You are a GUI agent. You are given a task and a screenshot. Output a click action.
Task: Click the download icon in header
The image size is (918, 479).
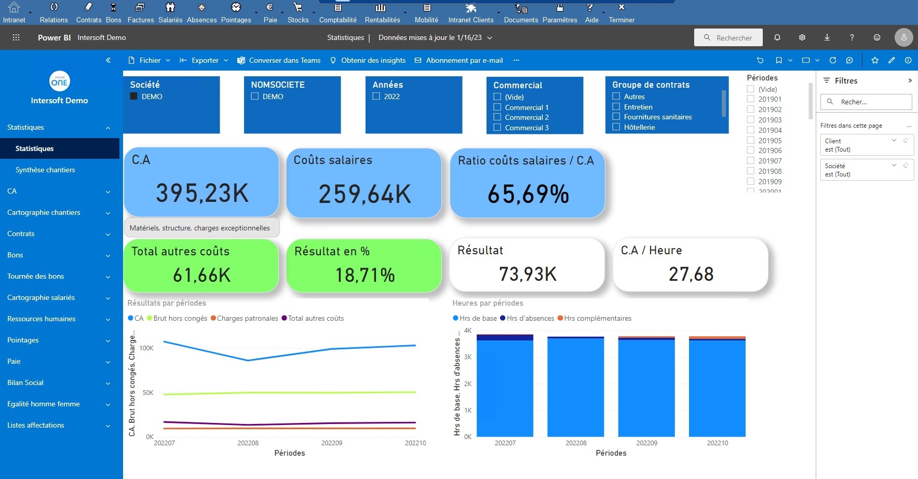pyautogui.click(x=827, y=37)
